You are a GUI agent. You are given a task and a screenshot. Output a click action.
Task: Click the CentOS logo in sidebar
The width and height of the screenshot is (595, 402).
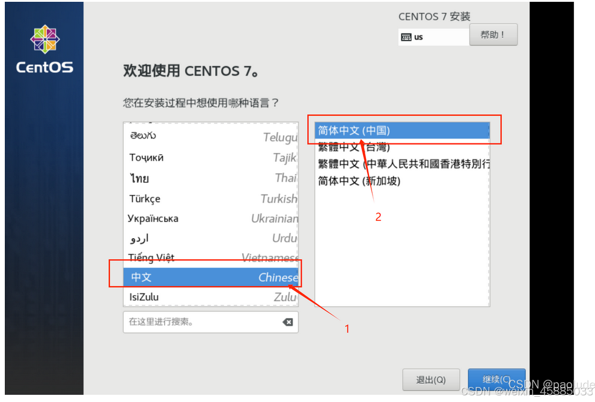tap(45, 49)
